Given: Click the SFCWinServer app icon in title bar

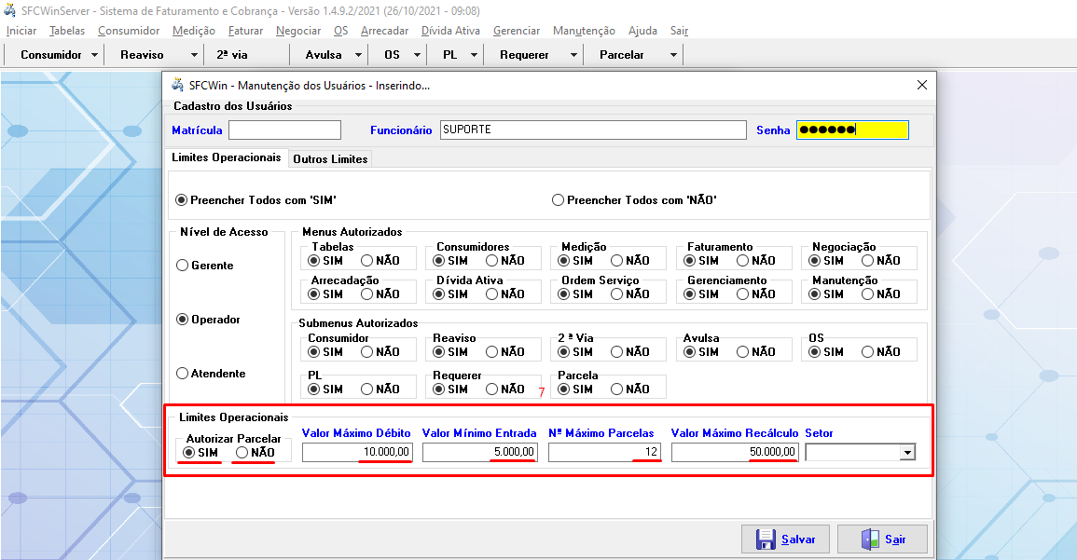Looking at the screenshot, I should (x=10, y=11).
